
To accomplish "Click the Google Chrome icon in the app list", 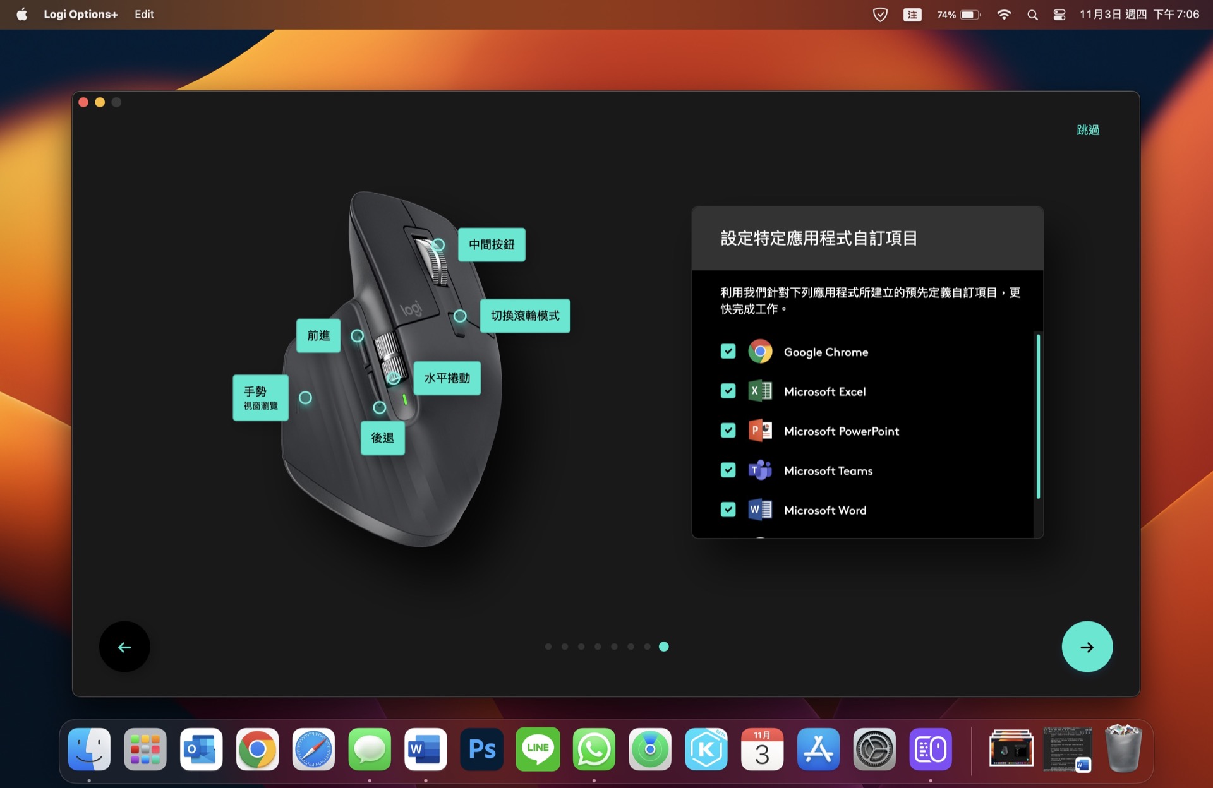I will 760,352.
